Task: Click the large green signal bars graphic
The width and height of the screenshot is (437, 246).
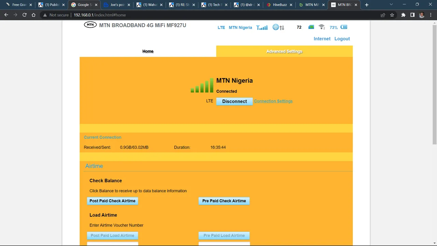Action: tap(202, 85)
